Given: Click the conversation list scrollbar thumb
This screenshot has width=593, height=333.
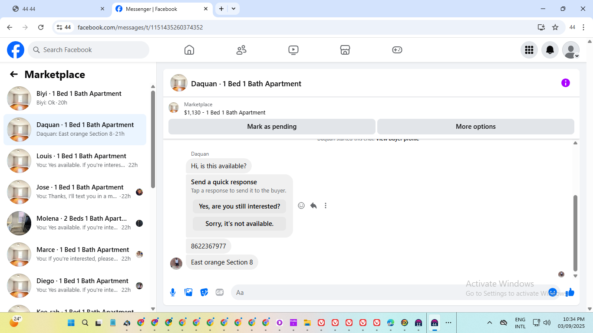Looking at the screenshot, I should coord(153,139).
